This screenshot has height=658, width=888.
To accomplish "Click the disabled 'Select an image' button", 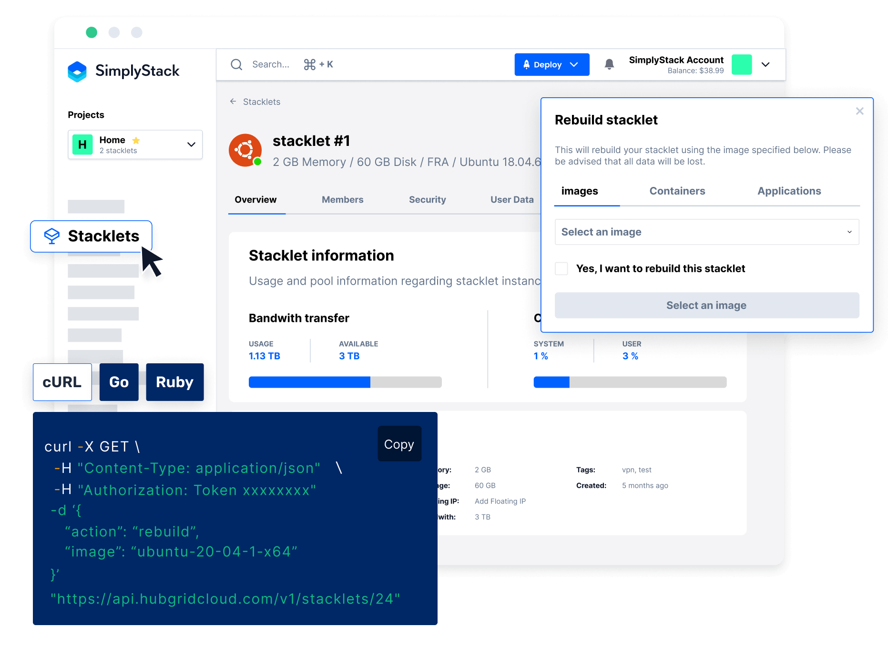I will 707,306.
